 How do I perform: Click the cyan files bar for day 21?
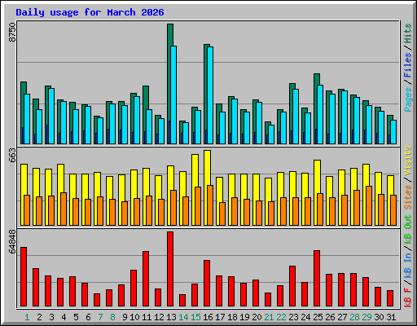(271, 134)
